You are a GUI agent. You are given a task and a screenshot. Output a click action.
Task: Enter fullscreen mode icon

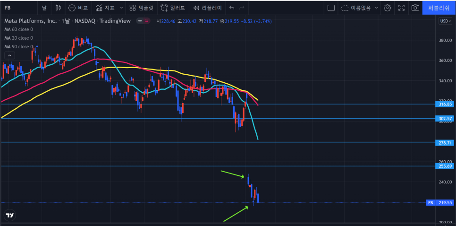point(401,8)
